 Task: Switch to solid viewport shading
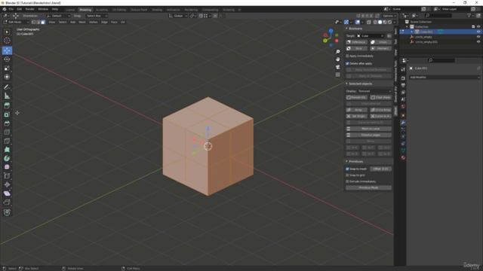(380, 22)
